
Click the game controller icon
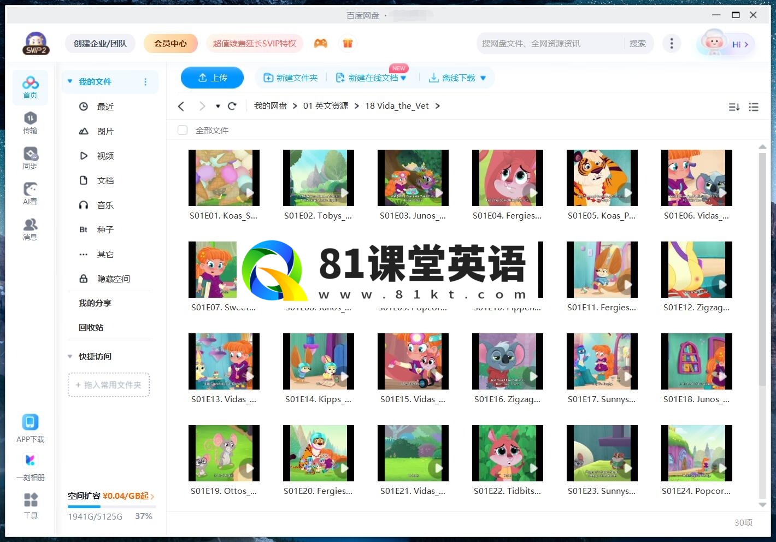click(x=321, y=43)
